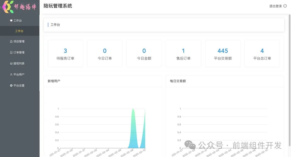291x157 pixels.
Task: Open 平台设置 menu
Action: (20, 86)
